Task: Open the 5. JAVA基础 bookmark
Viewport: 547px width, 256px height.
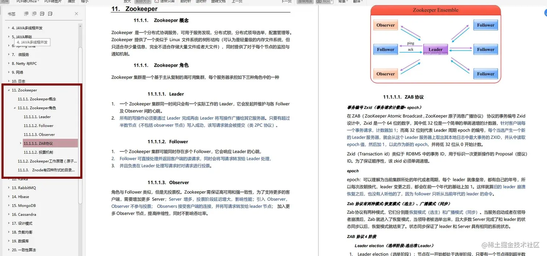Action: click(x=22, y=37)
